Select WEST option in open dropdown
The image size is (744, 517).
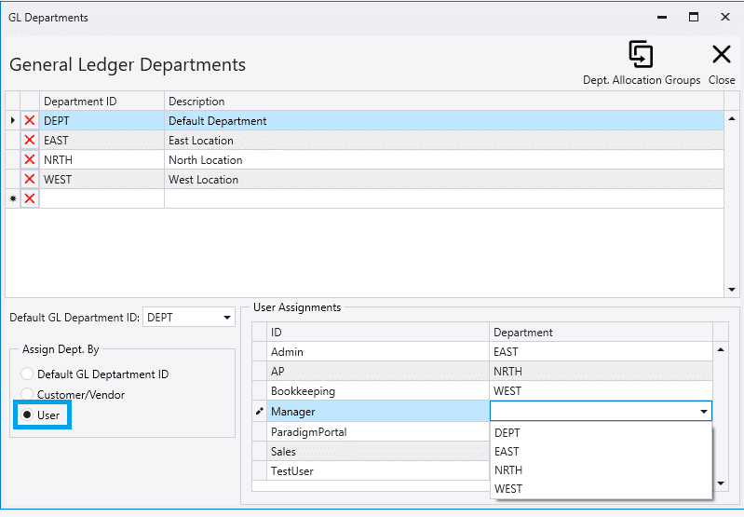click(x=508, y=489)
